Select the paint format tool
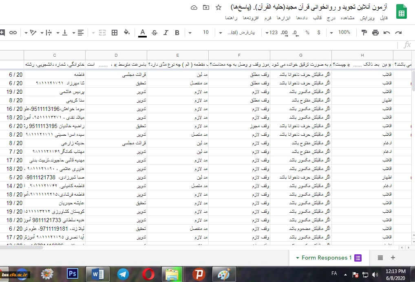Image resolution: width=415 pixels, height=282 pixels. [364, 33]
